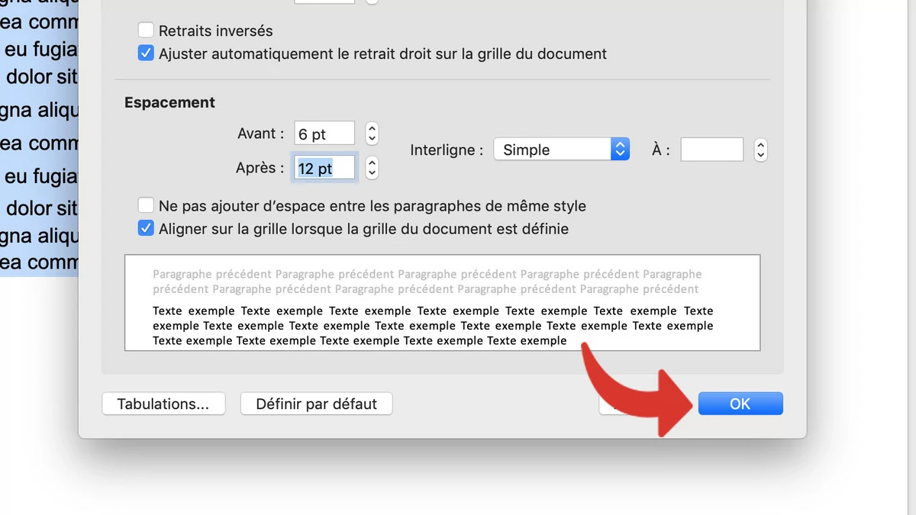Click the Avant field showing 6 pt
The height and width of the screenshot is (515, 916).
coord(324,134)
